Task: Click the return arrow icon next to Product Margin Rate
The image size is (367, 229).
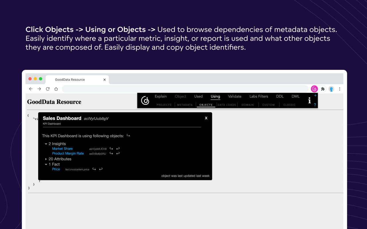Action: pyautogui.click(x=118, y=153)
